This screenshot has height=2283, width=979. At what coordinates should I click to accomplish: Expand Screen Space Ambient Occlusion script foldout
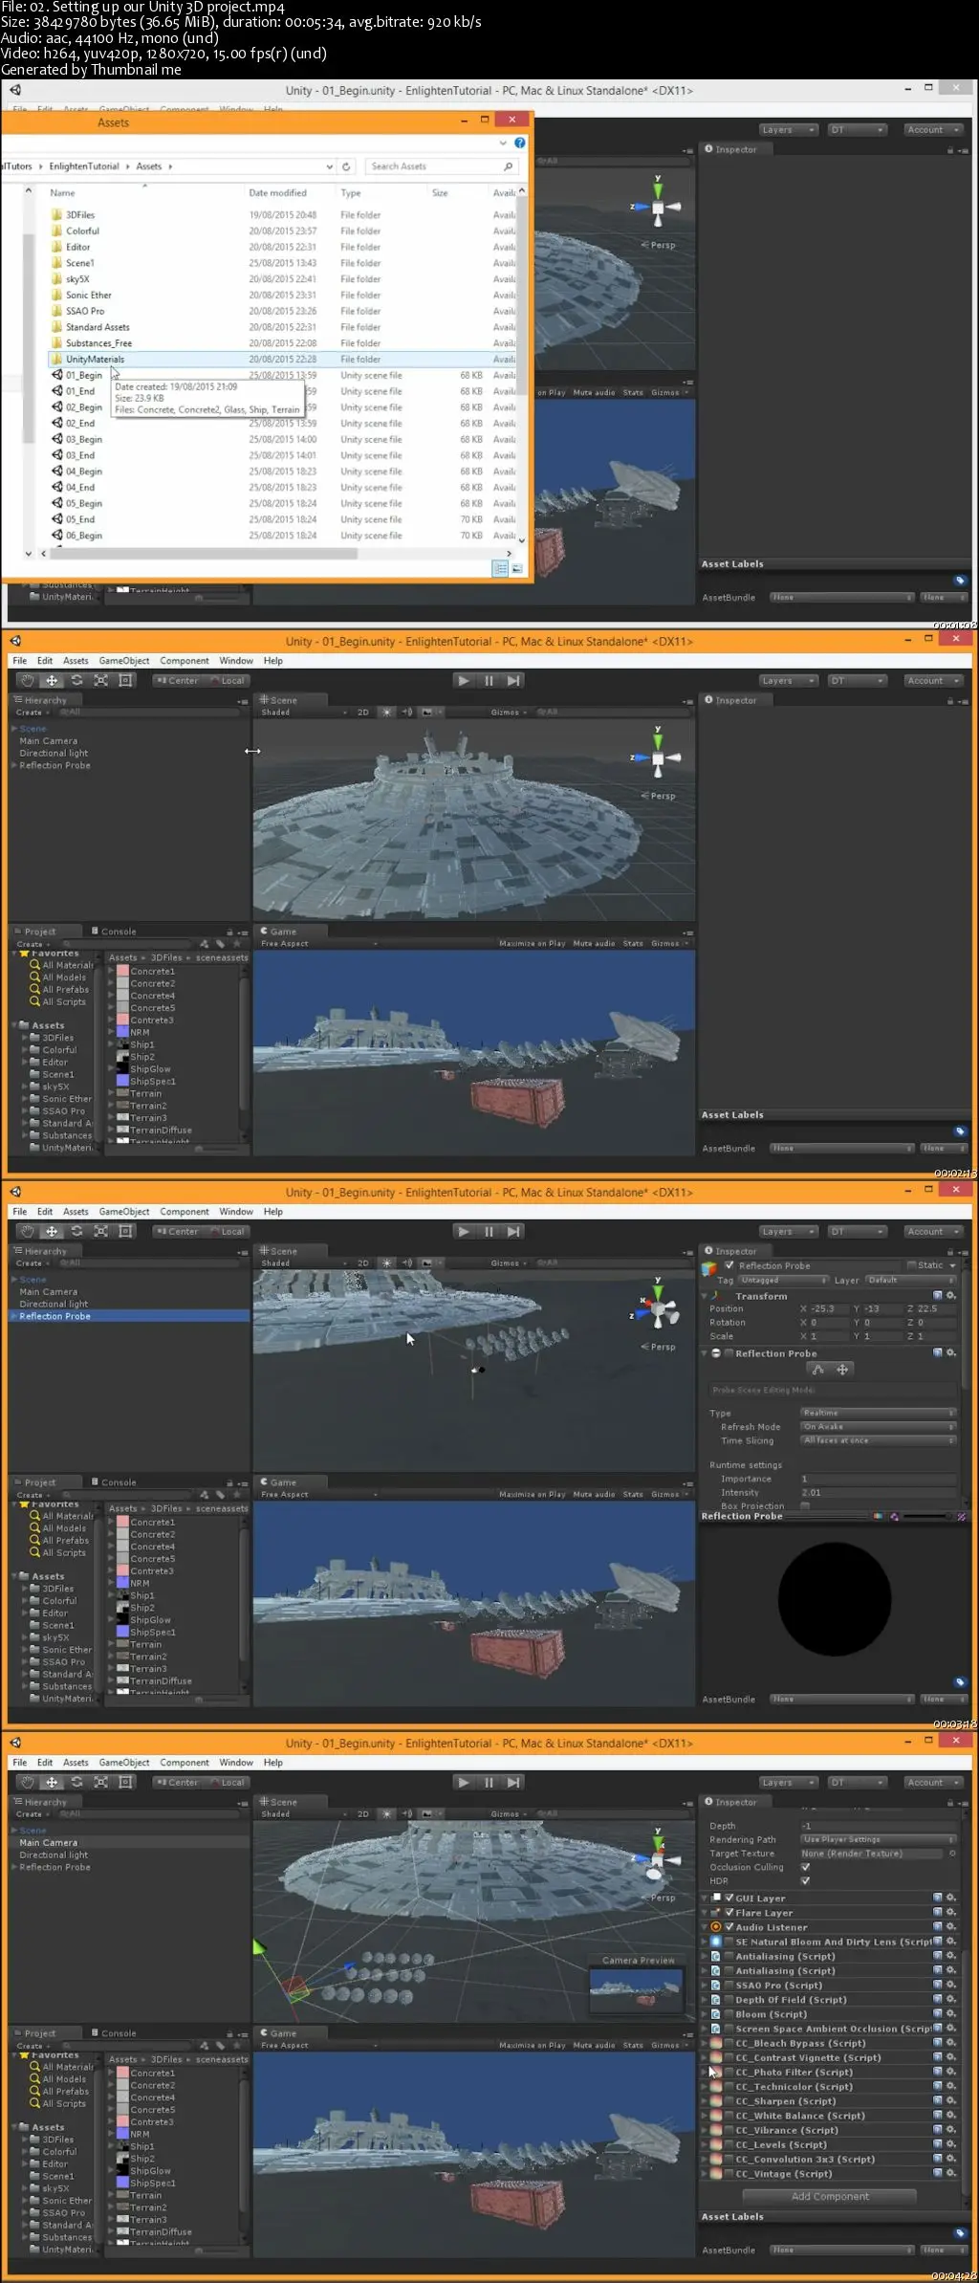click(706, 2028)
